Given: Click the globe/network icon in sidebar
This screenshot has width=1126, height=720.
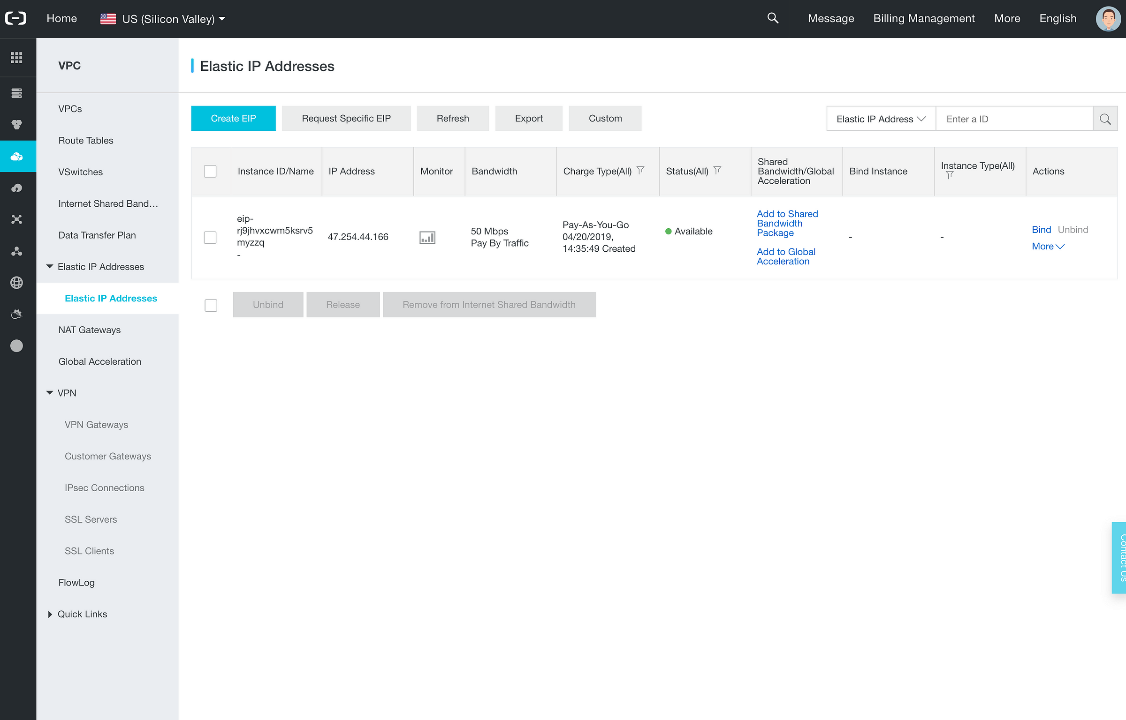Looking at the screenshot, I should 17,283.
